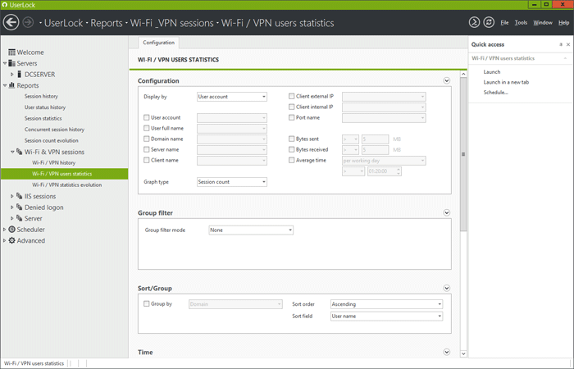The height and width of the screenshot is (369, 574).
Task: Click the back navigation arrow
Action: click(11, 22)
